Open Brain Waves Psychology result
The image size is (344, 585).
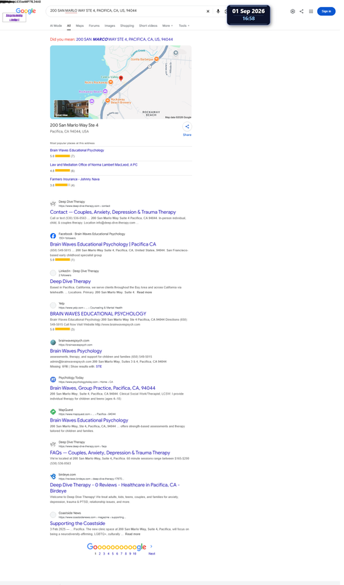click(x=76, y=351)
